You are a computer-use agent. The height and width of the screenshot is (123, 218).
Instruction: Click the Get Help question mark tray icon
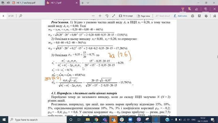[x=167, y=120]
